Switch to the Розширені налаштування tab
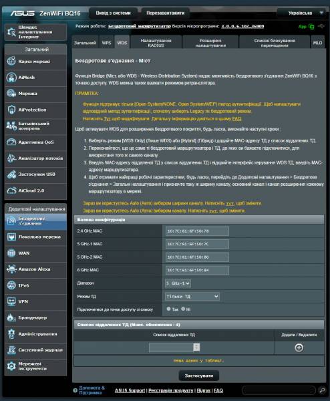Screen dimensions: 330x401 (x=210, y=43)
